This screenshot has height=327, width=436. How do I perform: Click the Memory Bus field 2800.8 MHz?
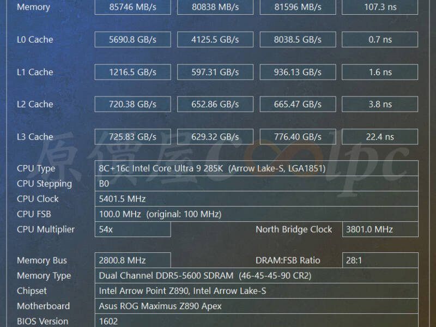coord(132,261)
